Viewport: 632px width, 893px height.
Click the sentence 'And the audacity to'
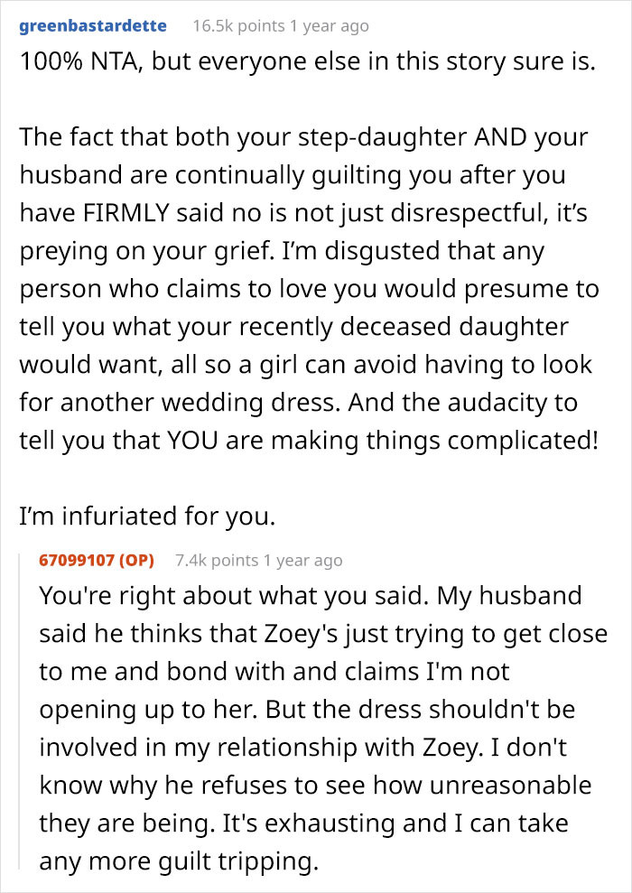click(463, 402)
